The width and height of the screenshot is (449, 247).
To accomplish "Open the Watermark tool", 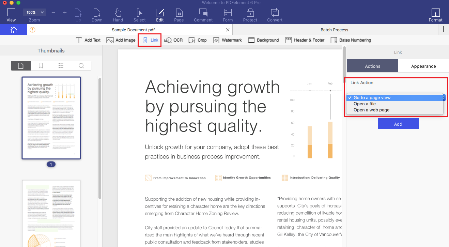I will click(227, 40).
